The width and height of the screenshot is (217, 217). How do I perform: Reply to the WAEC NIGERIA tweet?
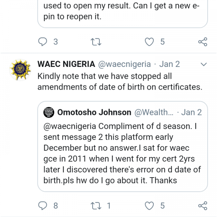point(43,206)
